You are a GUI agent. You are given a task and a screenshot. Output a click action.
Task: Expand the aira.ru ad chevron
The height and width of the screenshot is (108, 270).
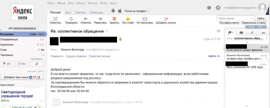coord(41,101)
